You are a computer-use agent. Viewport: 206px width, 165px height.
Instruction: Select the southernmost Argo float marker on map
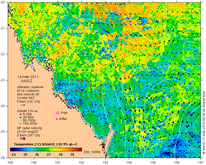pos(170,114)
